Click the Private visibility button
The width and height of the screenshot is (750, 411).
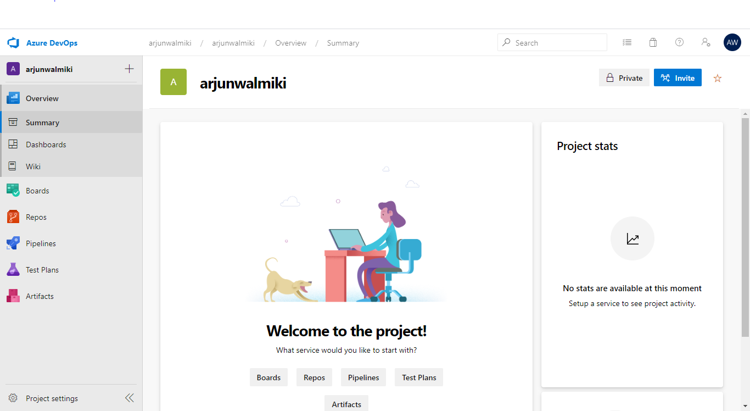624,78
